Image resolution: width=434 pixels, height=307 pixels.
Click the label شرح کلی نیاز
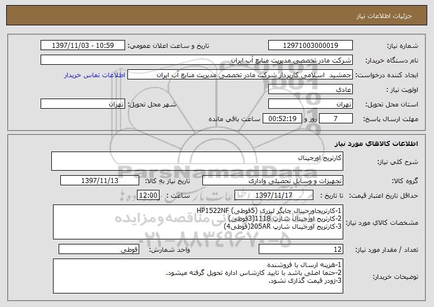point(398,162)
